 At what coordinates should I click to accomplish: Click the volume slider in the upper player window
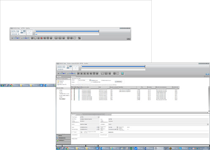(17, 38)
